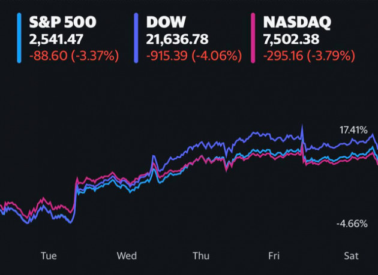Screen dimensions: 378x275
Task: Click the Fri label on the time axis
Action: point(274,256)
